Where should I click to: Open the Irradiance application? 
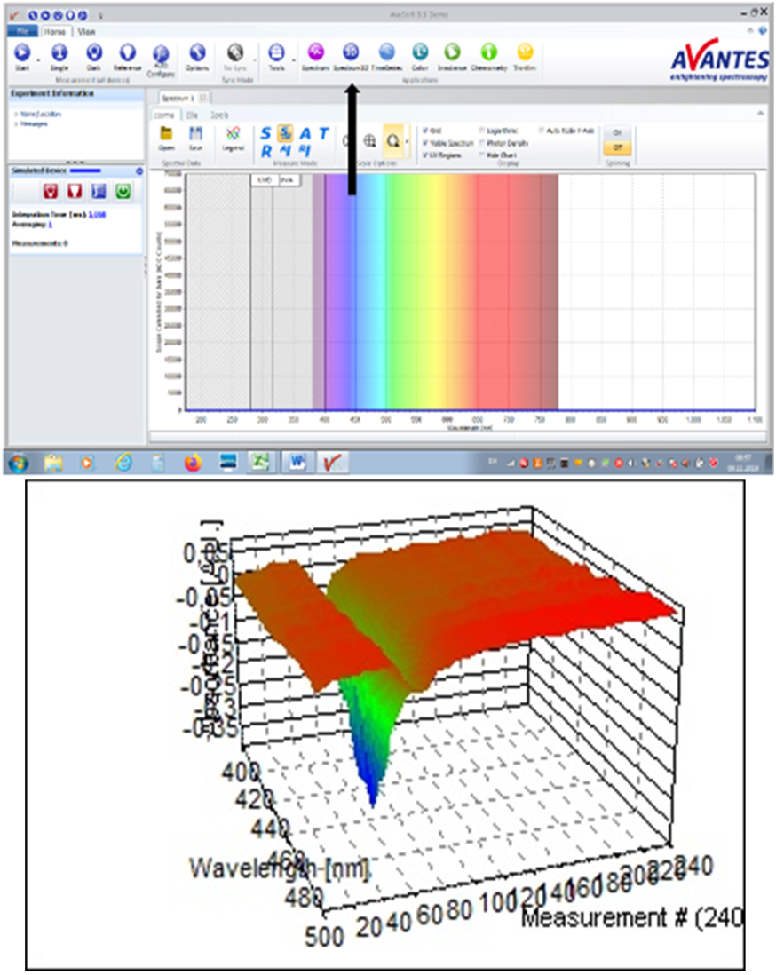pyautogui.click(x=452, y=54)
